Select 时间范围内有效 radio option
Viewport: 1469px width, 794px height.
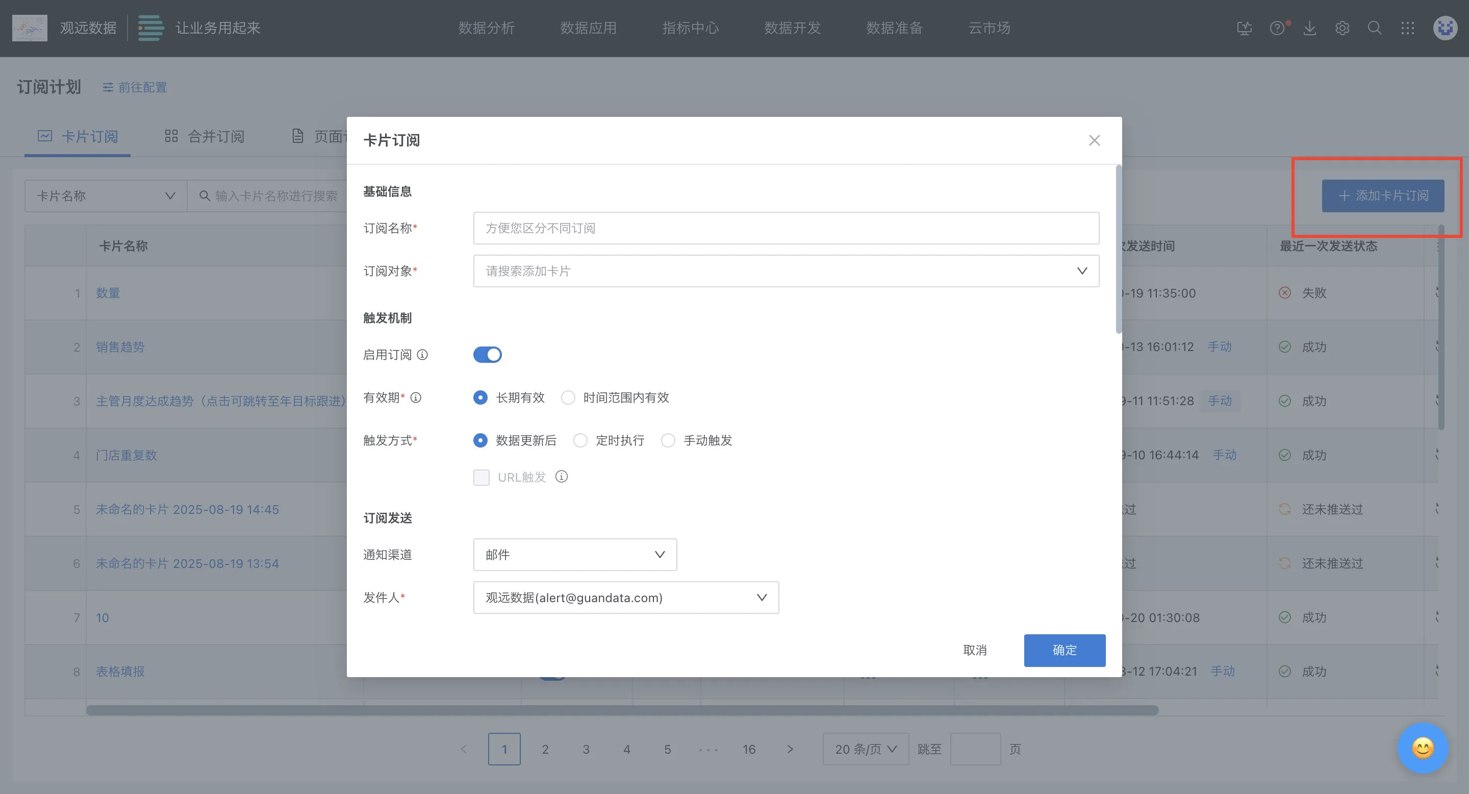[568, 398]
